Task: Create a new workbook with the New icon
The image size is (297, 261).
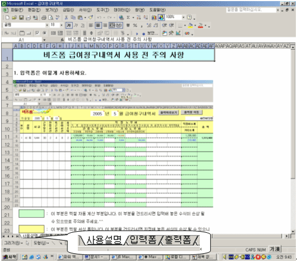Action: (7, 18)
